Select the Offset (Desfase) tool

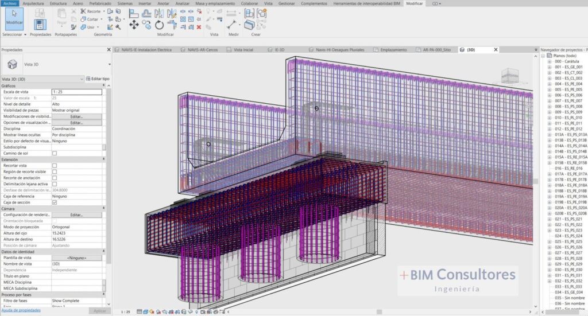[x=146, y=13]
